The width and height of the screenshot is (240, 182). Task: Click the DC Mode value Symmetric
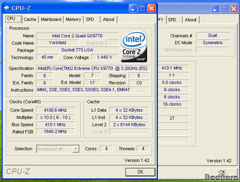(x=213, y=43)
